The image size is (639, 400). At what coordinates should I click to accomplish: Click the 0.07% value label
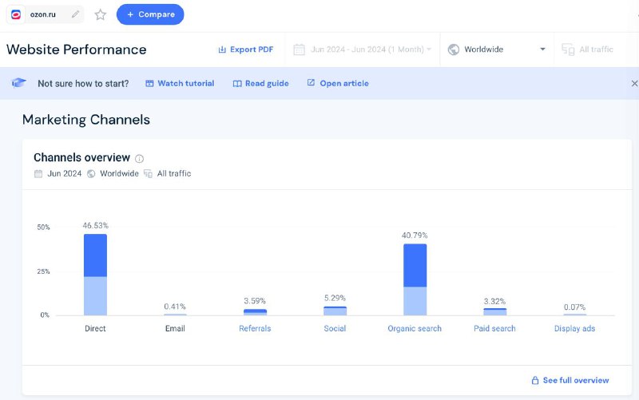pos(574,307)
